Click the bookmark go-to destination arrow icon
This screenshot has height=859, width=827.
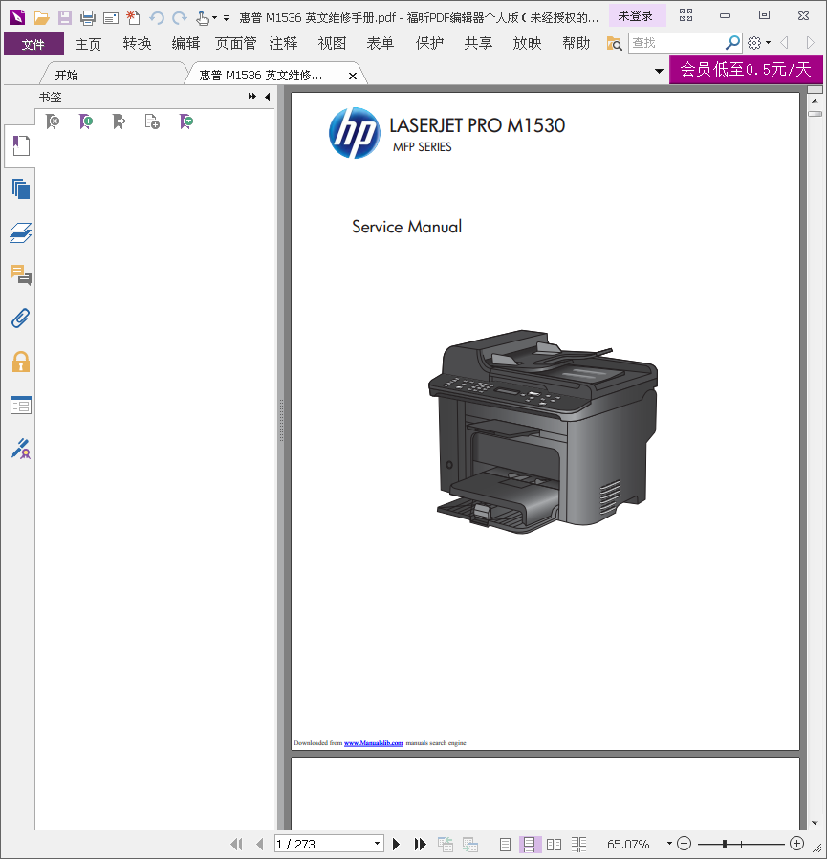[119, 121]
